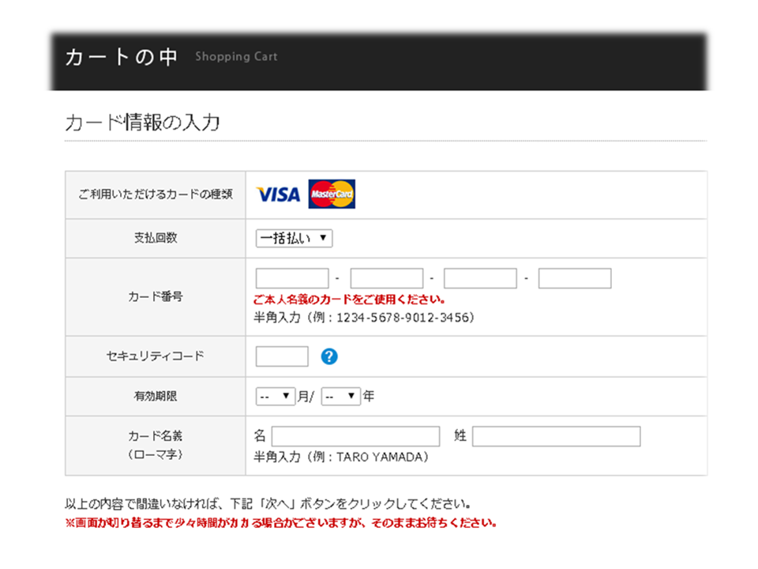Click the カード名義 row label
This screenshot has height=569, width=758.
coord(156,445)
